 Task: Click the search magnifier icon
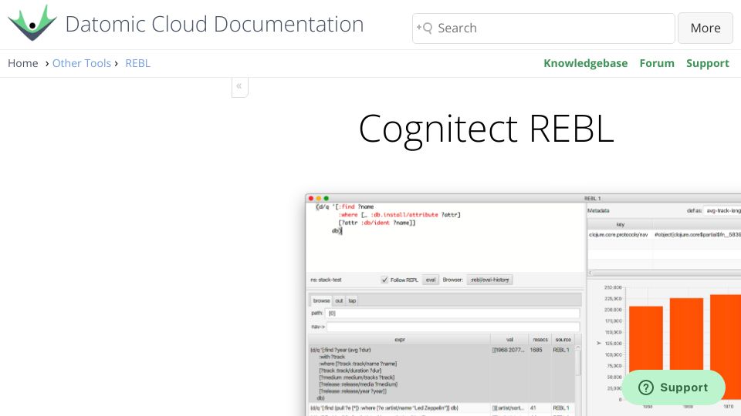click(424, 28)
